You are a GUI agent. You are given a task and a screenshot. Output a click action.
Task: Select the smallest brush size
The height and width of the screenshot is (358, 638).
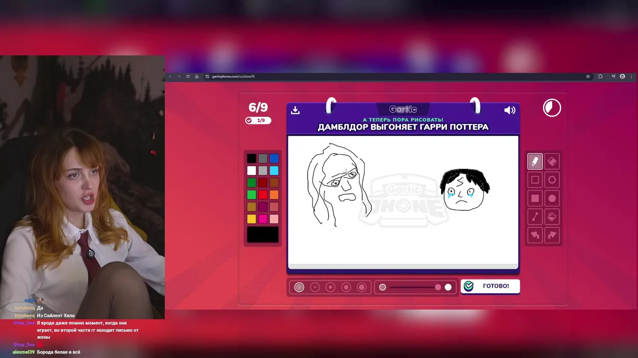pos(299,287)
